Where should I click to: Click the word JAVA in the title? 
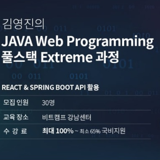click(17, 41)
